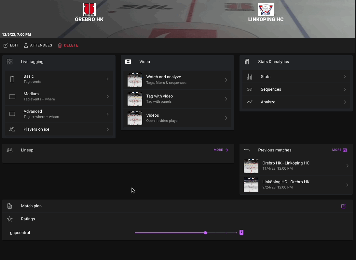Viewport: 356px width, 260px height.
Task: Select Advanced tagging mode
Action: [59, 114]
